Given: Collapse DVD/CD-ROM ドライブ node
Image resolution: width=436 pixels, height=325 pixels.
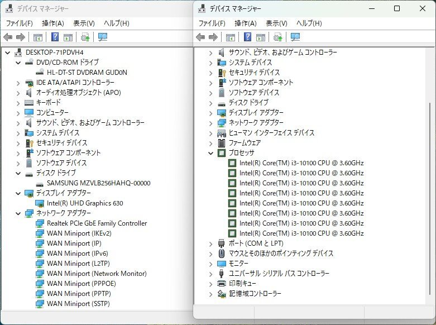Looking at the screenshot, I should [18, 63].
